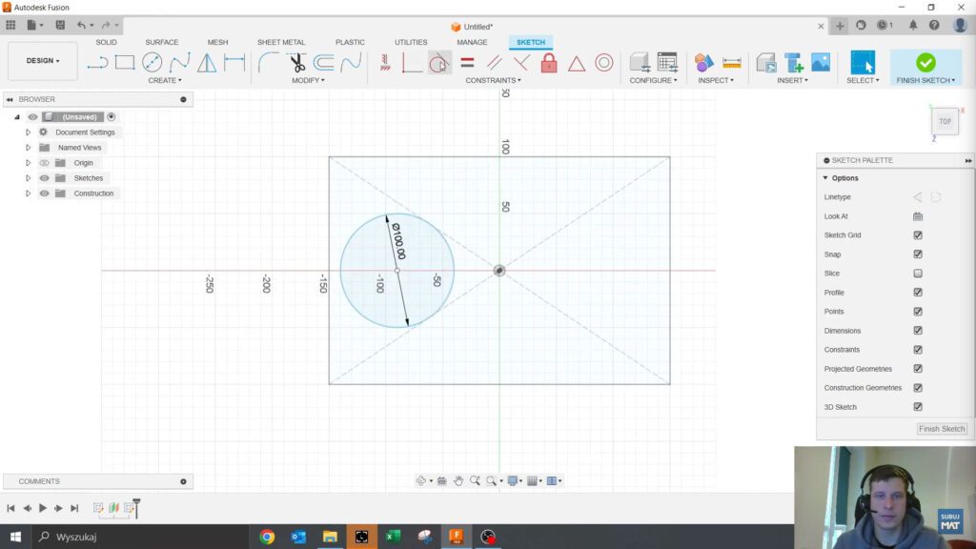Viewport: 976px width, 549px height.
Task: Select the Trim tool in Modify toolbar
Action: (297, 61)
